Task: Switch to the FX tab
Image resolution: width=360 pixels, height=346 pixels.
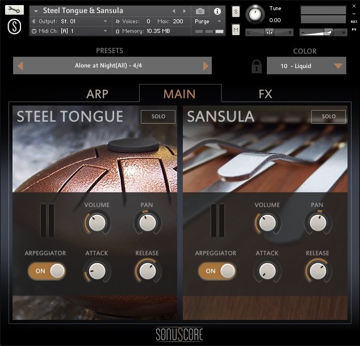Action: pyautogui.click(x=265, y=94)
